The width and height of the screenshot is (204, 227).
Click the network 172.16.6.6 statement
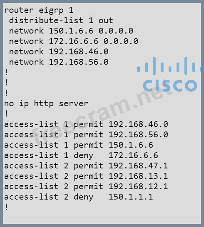(73, 41)
